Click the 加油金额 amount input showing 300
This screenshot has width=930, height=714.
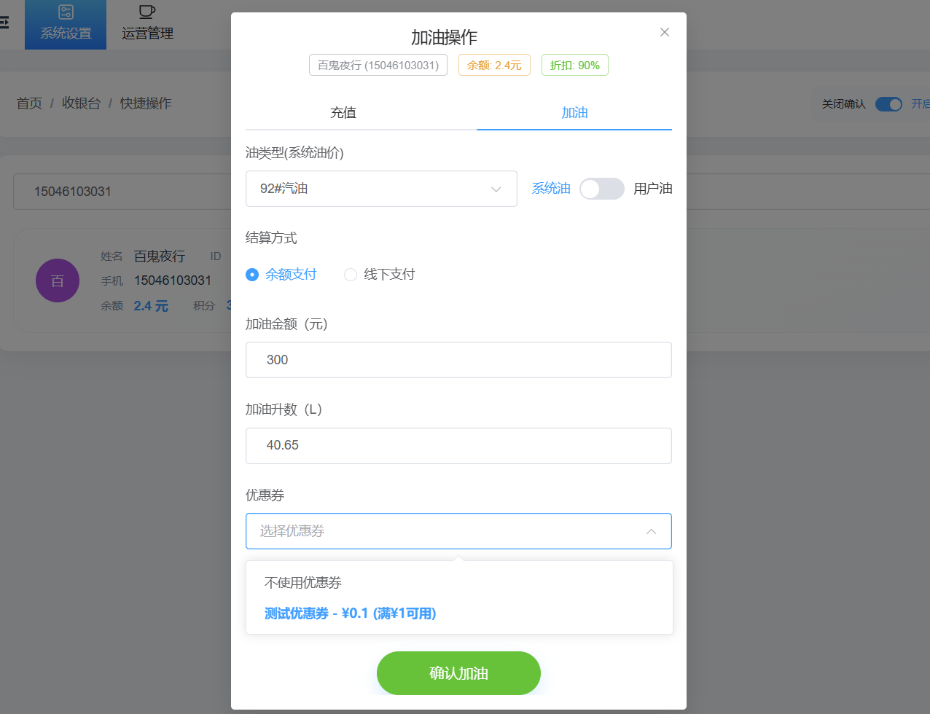point(458,360)
